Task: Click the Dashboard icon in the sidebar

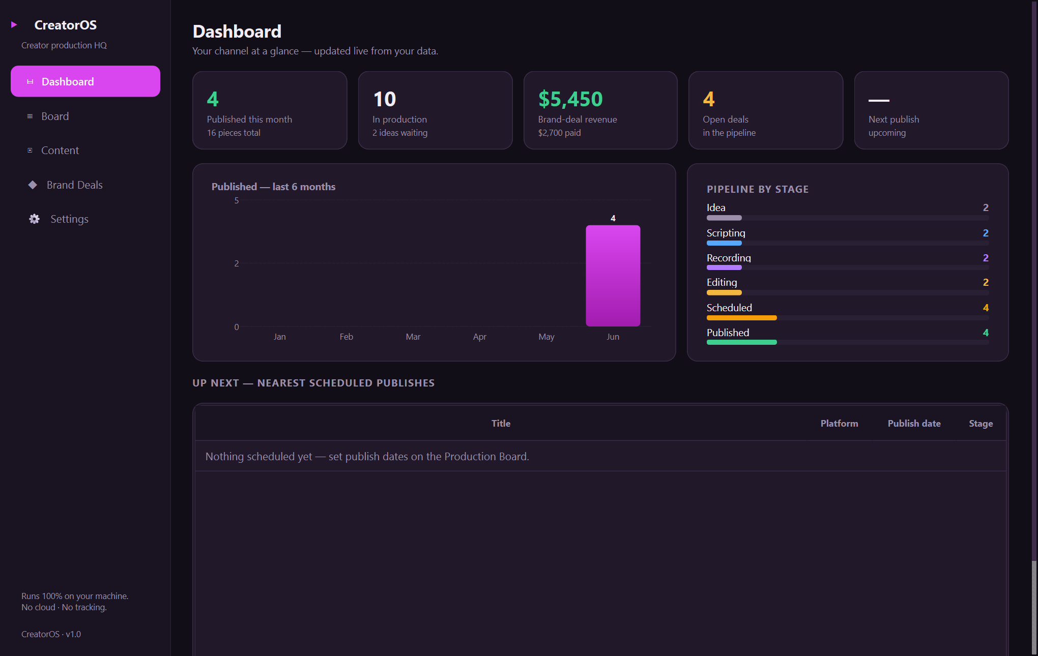Action: coord(30,82)
